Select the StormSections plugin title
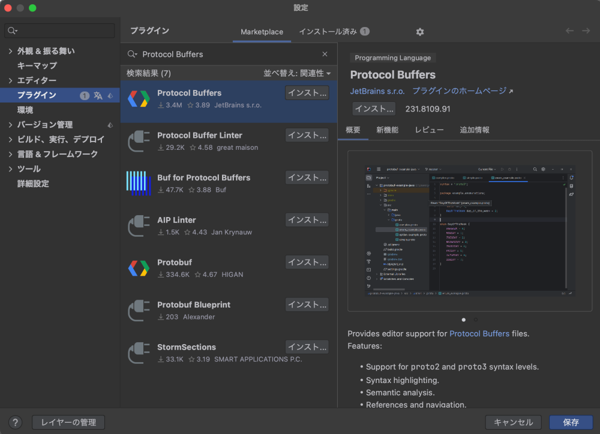The width and height of the screenshot is (600, 434). pos(187,347)
